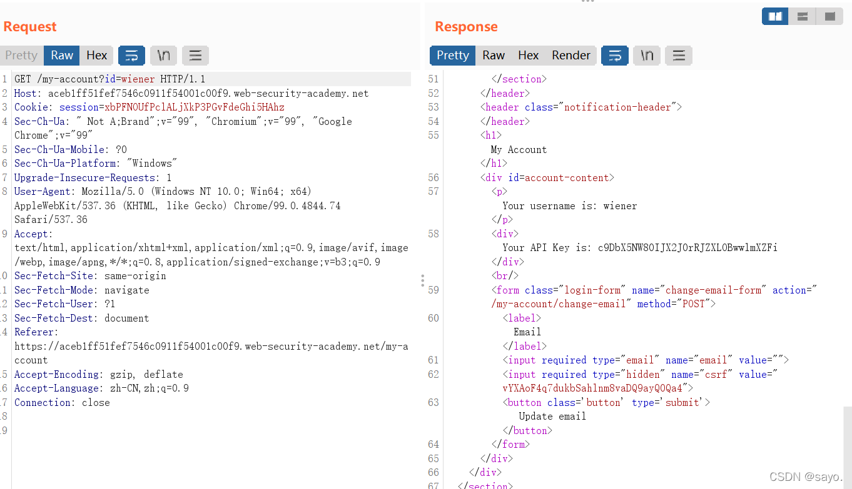Click the Sec-Fetch-Mode navigate line

(82, 290)
